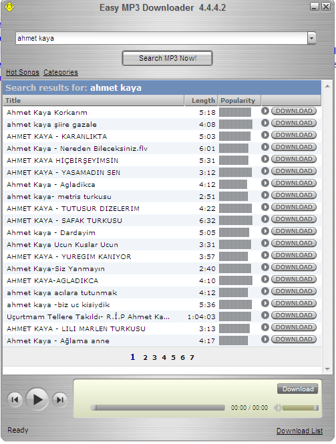This screenshot has width=336, height=444.
Task: Select the 1:04:03 length value
Action: (202, 317)
